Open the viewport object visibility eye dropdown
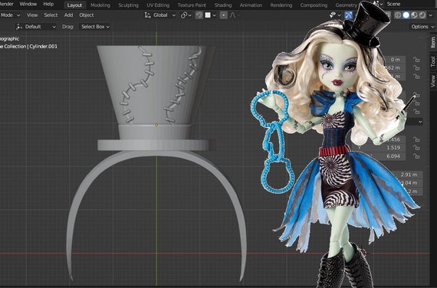437x288 pixels. (x=335, y=15)
